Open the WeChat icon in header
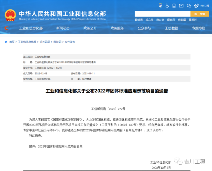The height and width of the screenshot is (171, 212). tap(189, 6)
